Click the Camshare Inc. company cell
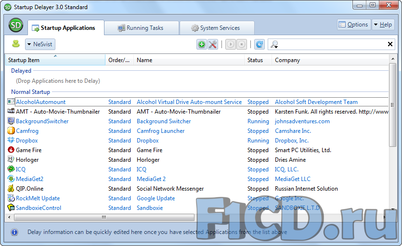Screen dimensions: 402x246 click(x=293, y=131)
